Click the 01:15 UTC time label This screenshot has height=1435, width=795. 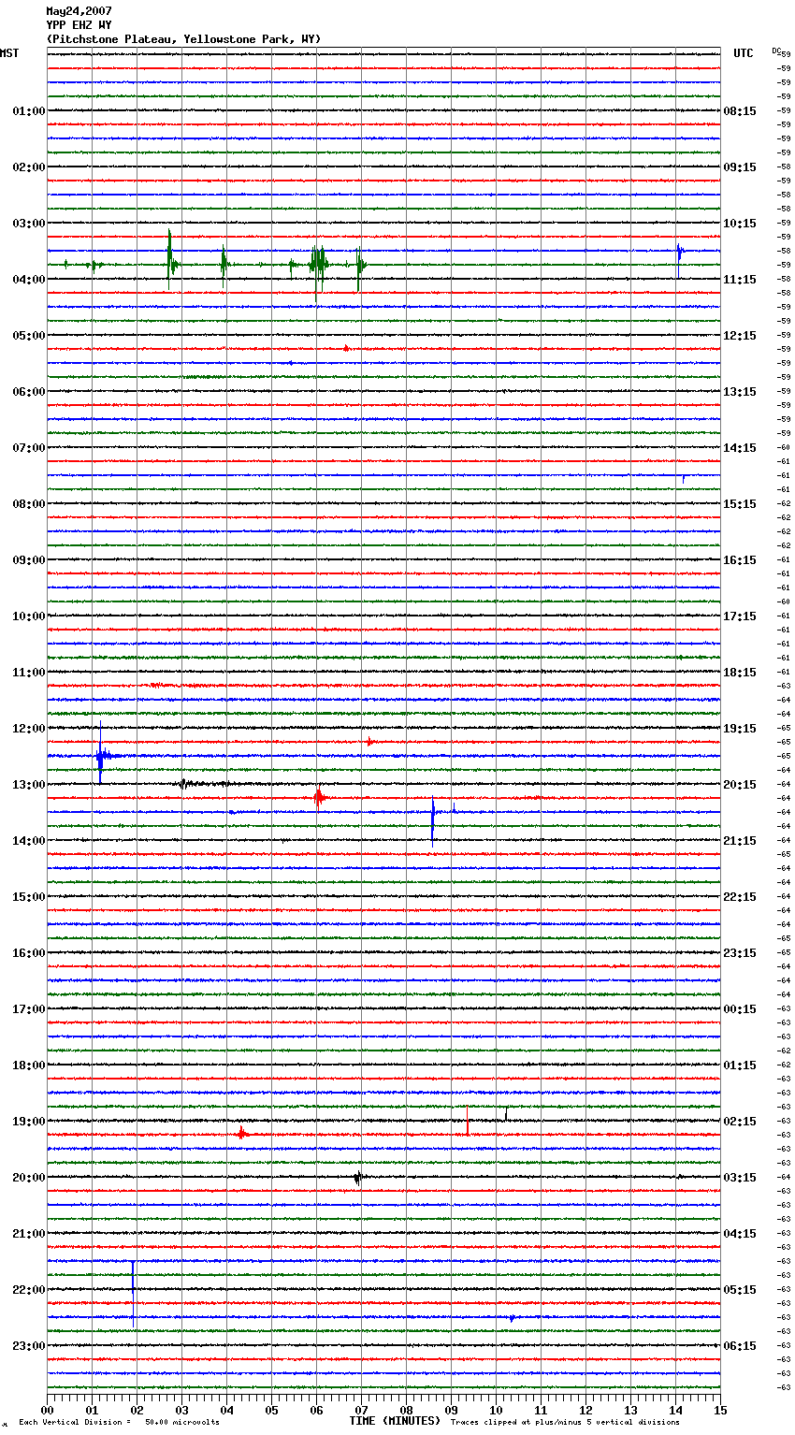(740, 1065)
